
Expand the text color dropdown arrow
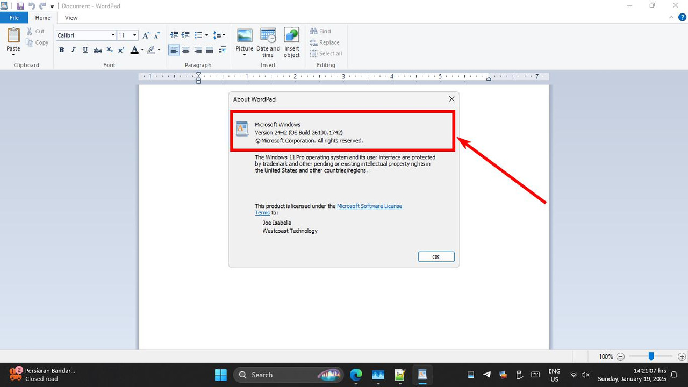142,50
